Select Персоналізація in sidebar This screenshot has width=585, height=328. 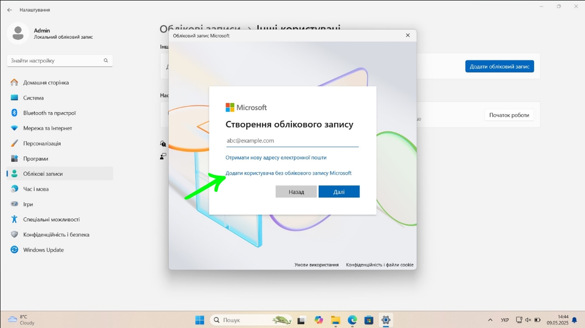tap(42, 143)
